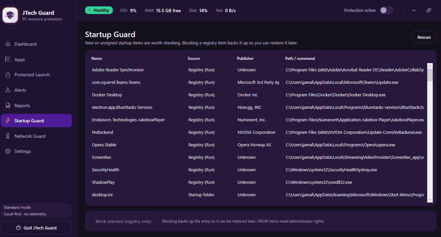Select the Opera Stable row
441x237 pixels.
[258, 145]
